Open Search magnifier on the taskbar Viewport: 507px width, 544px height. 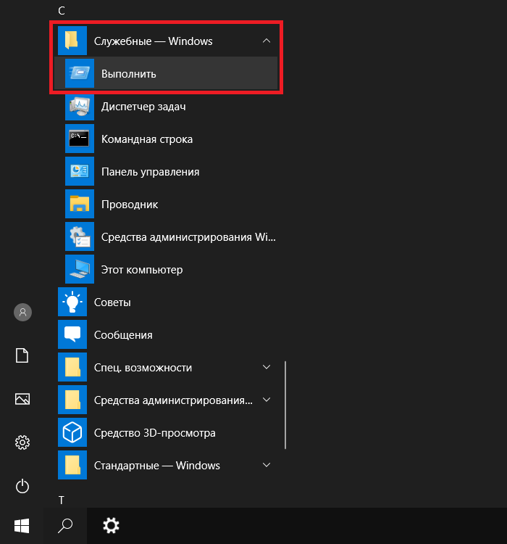pos(65,526)
